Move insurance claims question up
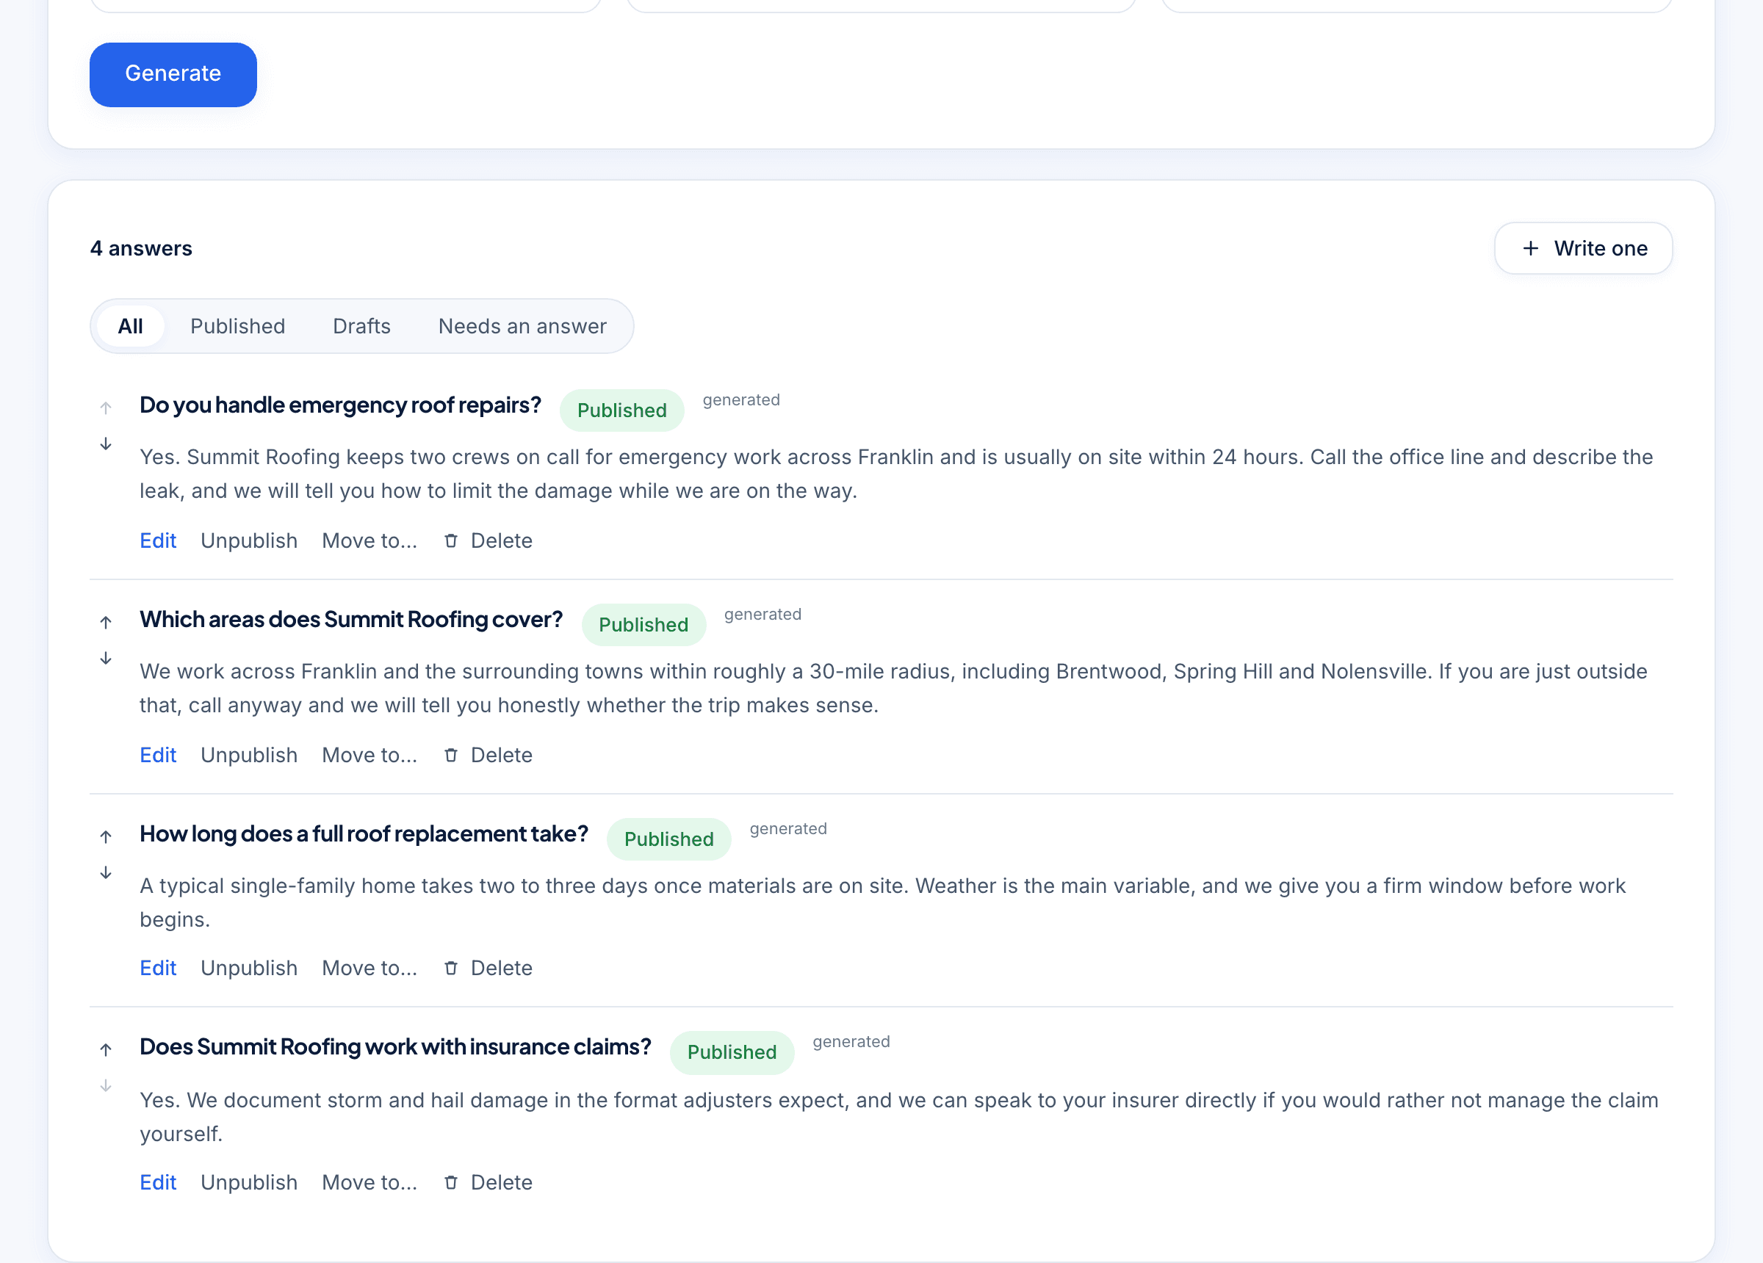1763x1263 pixels. point(106,1049)
